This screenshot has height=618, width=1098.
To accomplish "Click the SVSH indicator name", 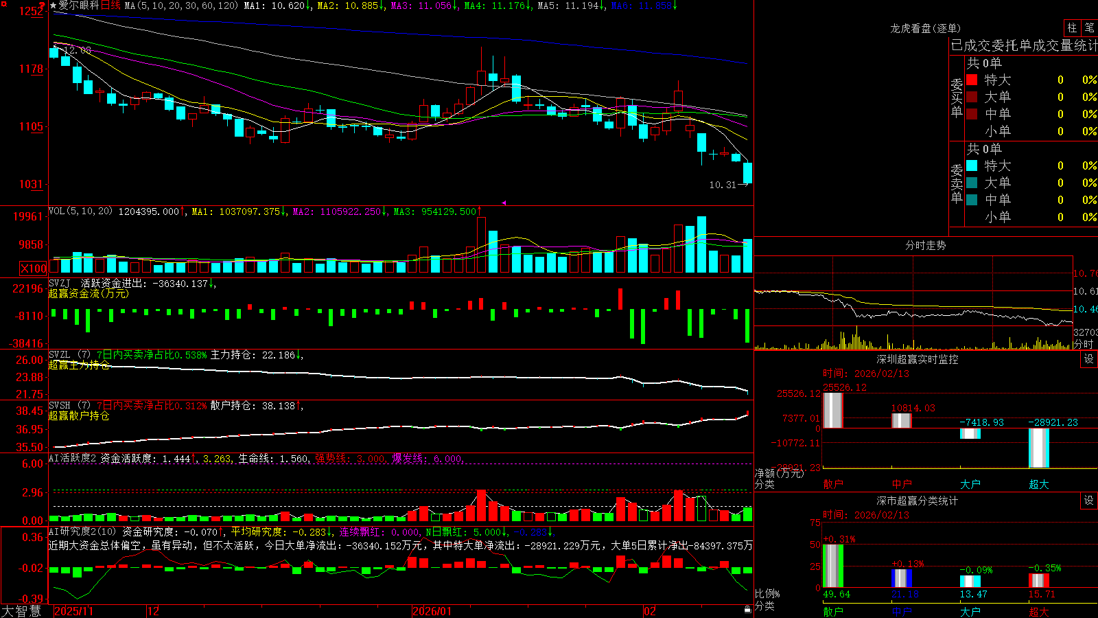I will [x=60, y=406].
